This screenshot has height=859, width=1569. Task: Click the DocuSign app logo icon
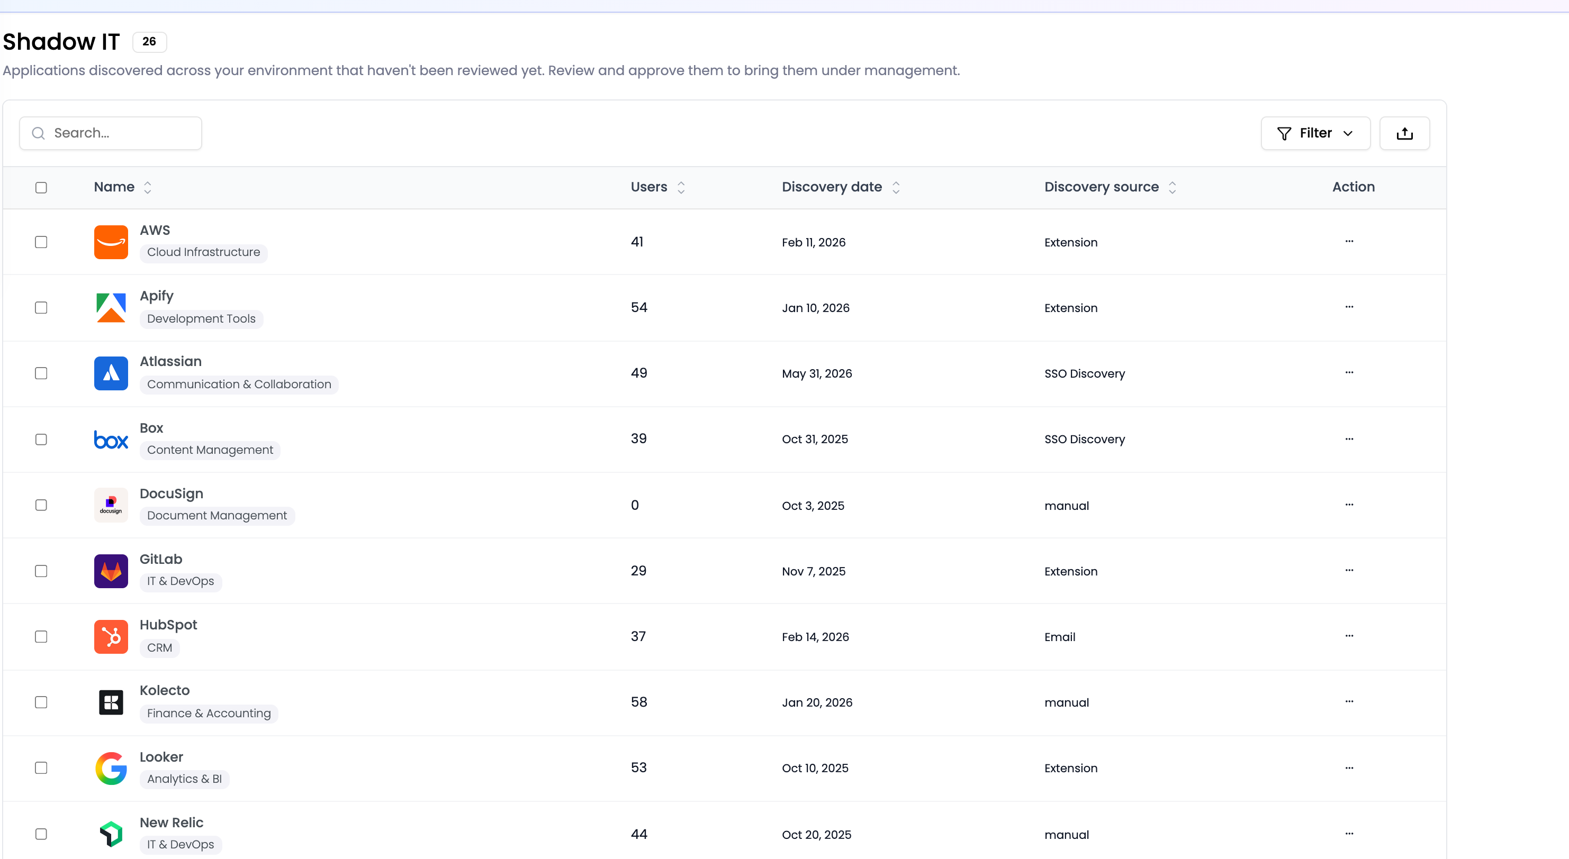111,505
